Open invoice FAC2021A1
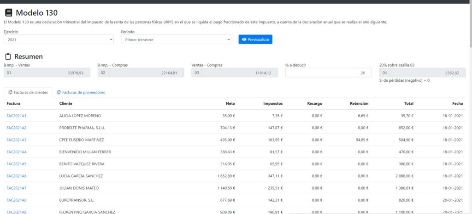This screenshot has height=214, width=472. [x=17, y=116]
